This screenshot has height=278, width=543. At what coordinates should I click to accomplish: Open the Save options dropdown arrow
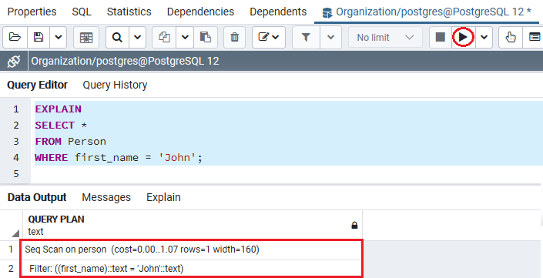point(59,37)
